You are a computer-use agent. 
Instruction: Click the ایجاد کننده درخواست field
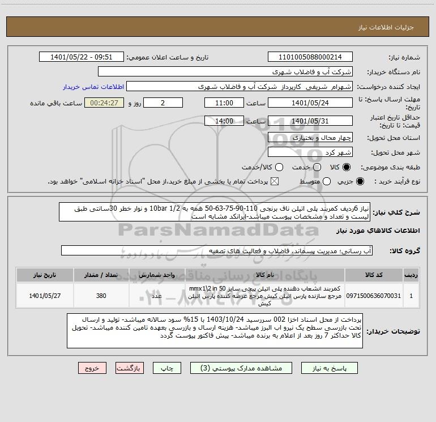point(240,87)
